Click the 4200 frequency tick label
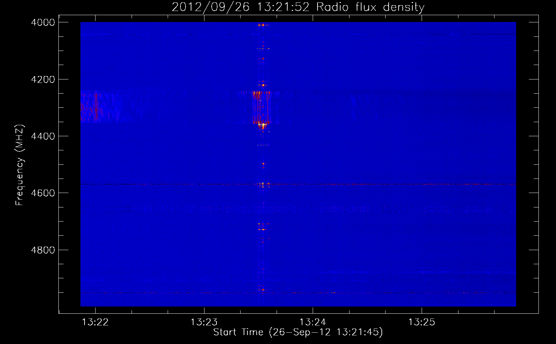Viewport: 556px width, 344px height. 43,79
